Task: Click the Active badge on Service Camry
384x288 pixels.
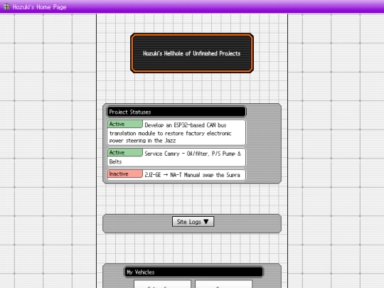Action: 124,152
